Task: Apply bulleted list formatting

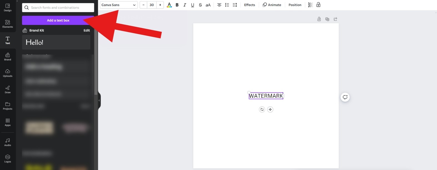Action: (x=227, y=5)
